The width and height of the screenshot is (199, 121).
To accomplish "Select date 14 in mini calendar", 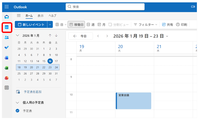I will point(37,61).
